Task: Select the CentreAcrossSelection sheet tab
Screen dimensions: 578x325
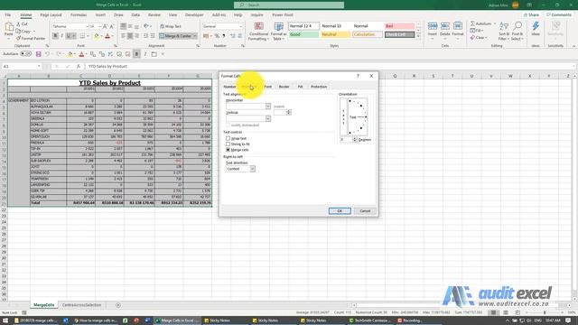Action: [x=81, y=305]
